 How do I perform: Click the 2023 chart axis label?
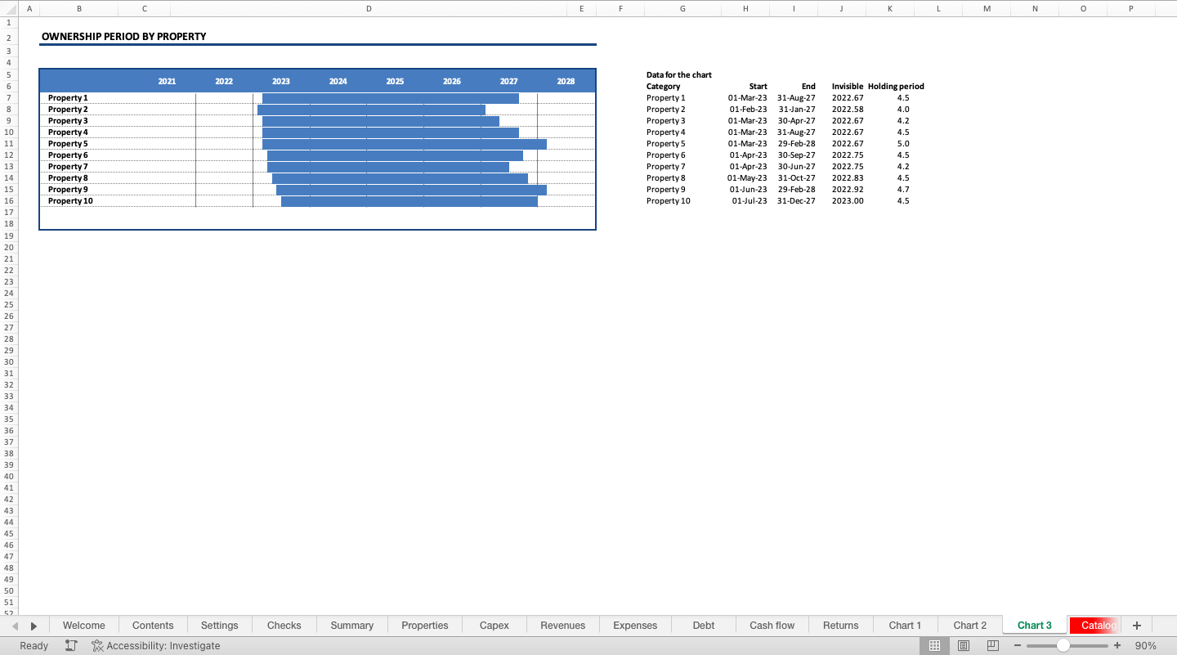pos(281,81)
